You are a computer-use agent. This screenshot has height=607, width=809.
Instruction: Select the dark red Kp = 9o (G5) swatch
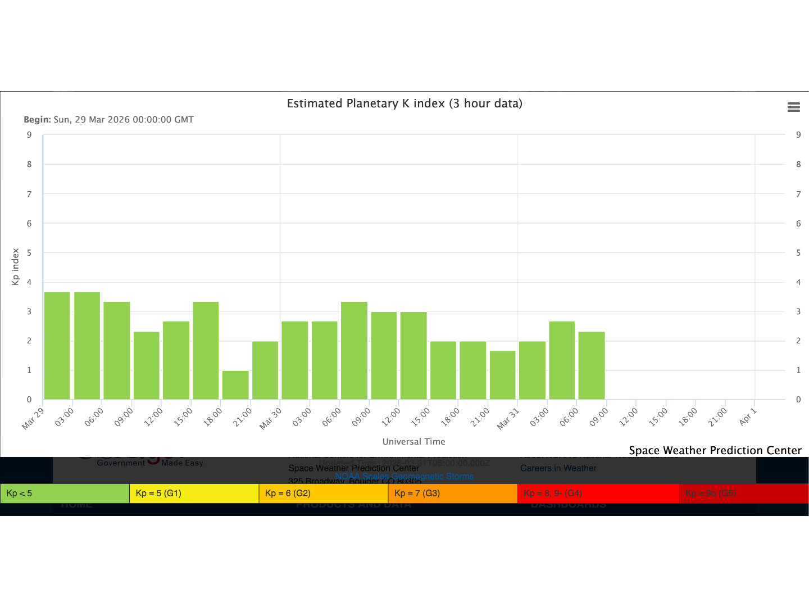[x=743, y=493]
